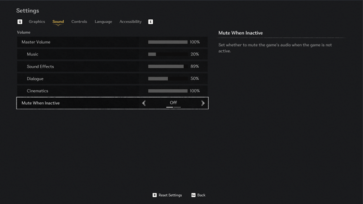Select the Dialogue row label
The width and height of the screenshot is (363, 204).
pos(35,79)
